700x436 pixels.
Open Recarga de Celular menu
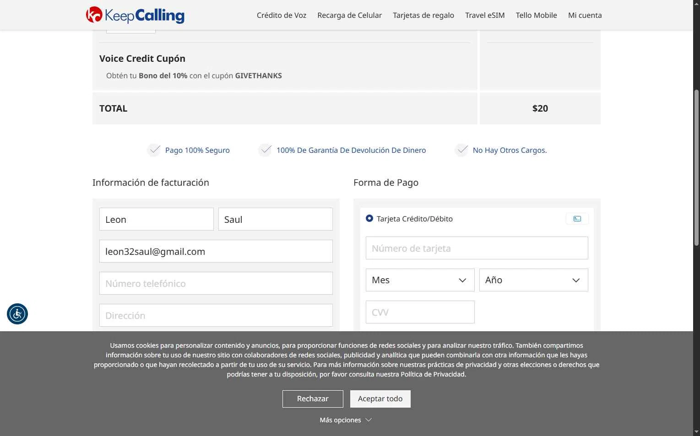(350, 15)
